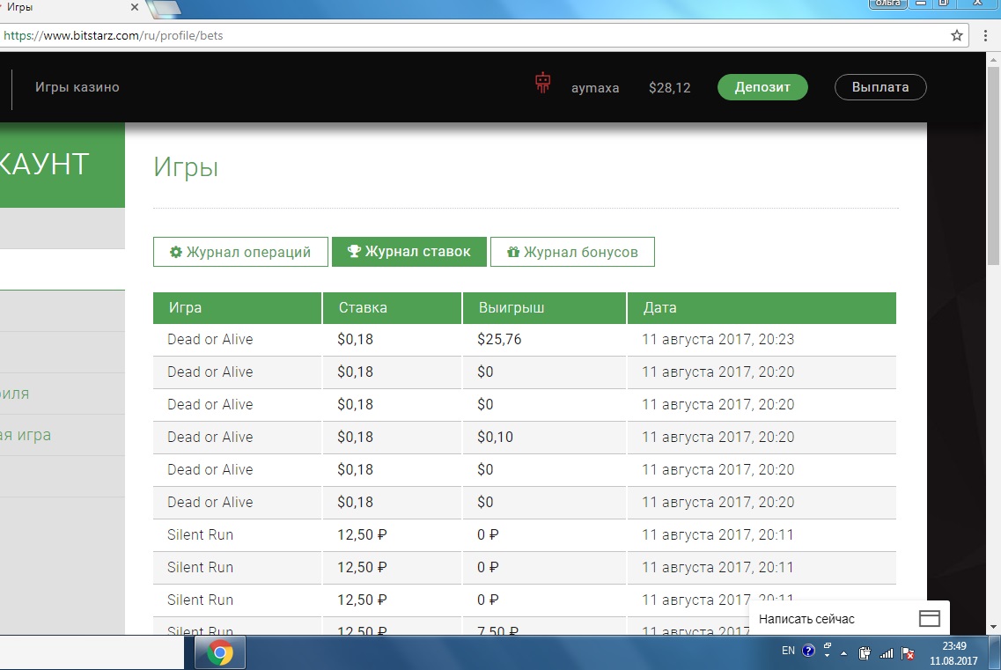The height and width of the screenshot is (670, 1001).
Task: Click the page scrollbar up arrow
Action: [x=993, y=60]
